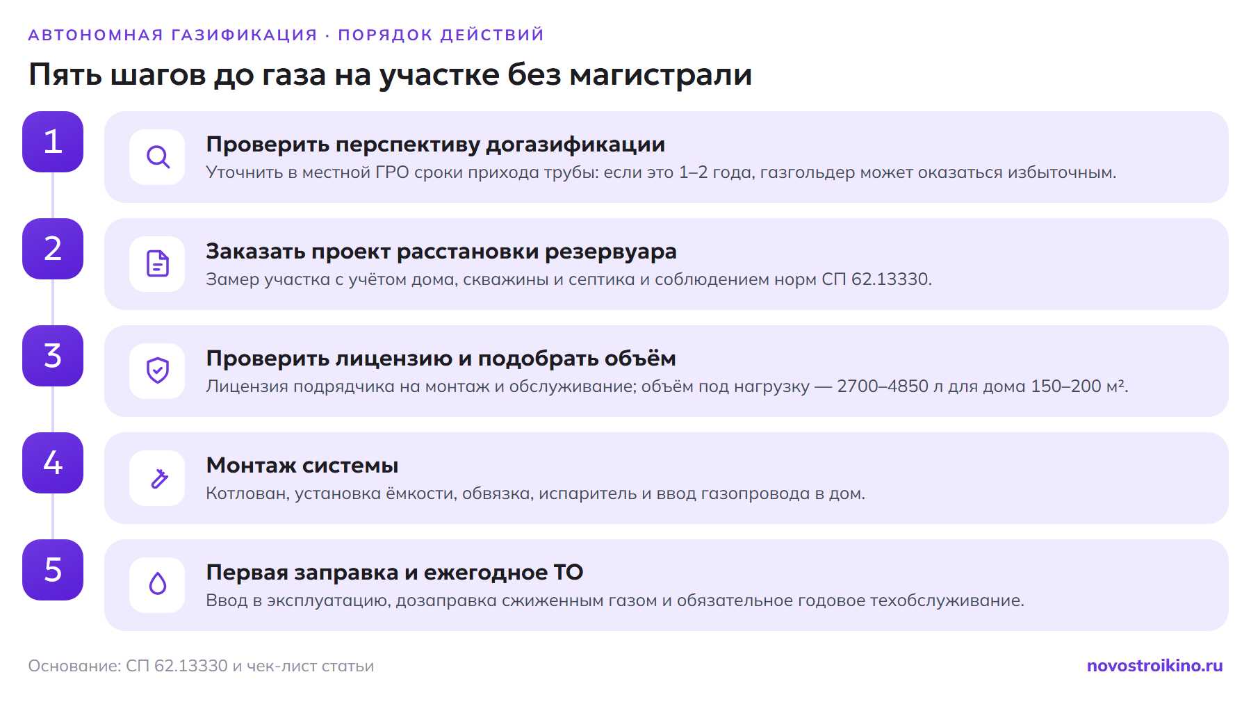The height and width of the screenshot is (720, 1251).
Task: Click the tool icon beside Монтаж системы
Action: point(158,478)
